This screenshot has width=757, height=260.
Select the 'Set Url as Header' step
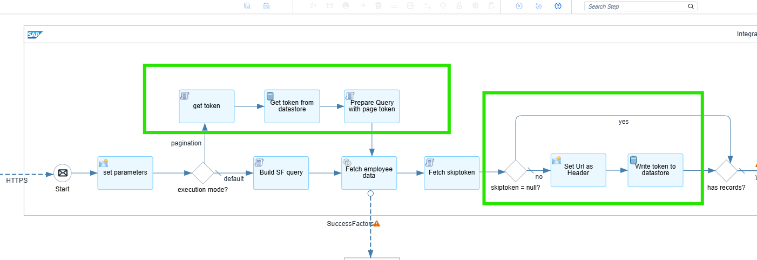click(579, 170)
